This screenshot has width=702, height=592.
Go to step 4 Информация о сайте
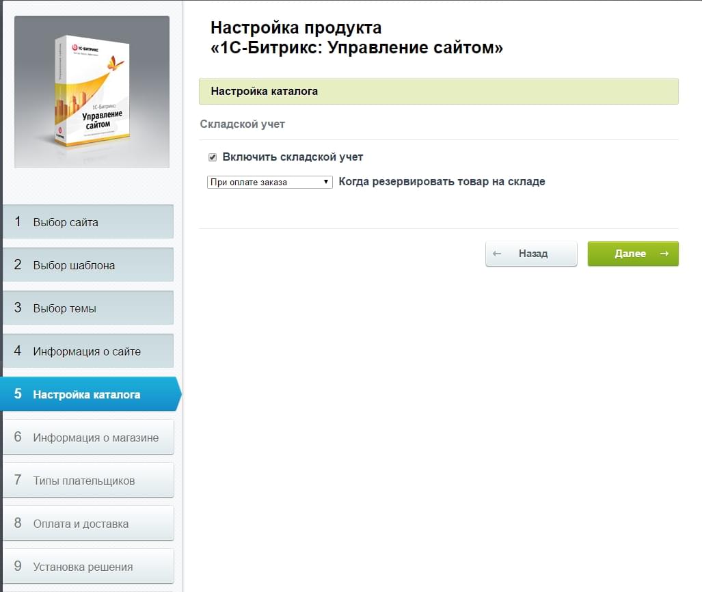tap(88, 351)
